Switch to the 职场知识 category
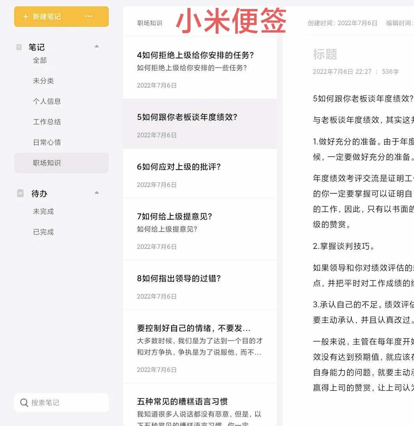This screenshot has width=414, height=426. pos(47,163)
